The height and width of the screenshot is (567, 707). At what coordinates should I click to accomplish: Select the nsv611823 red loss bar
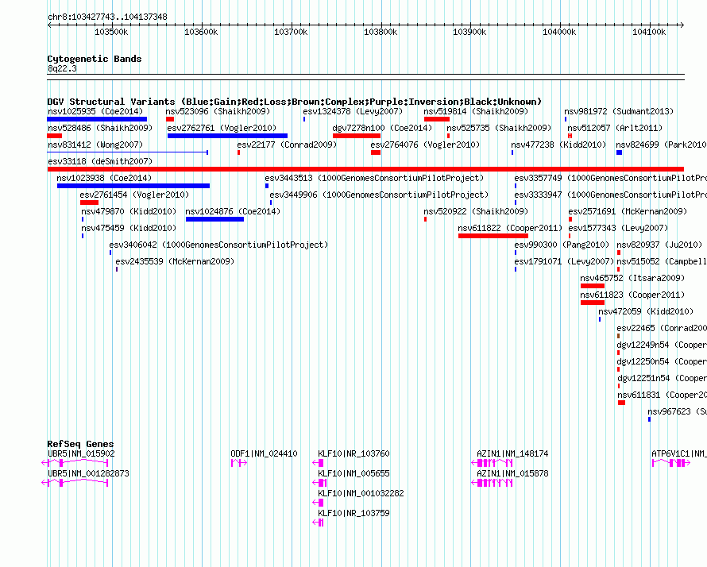(x=593, y=303)
